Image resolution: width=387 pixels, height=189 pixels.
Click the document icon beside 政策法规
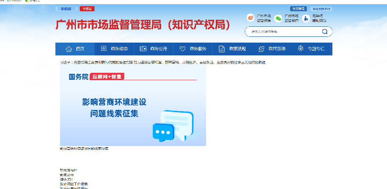click(x=222, y=49)
